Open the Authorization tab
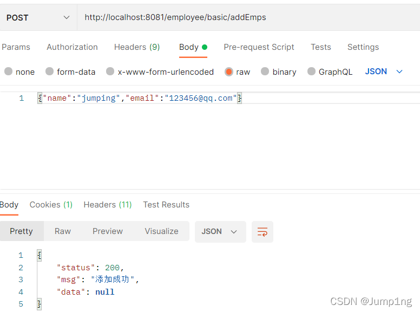The width and height of the screenshot is (420, 312). click(72, 47)
